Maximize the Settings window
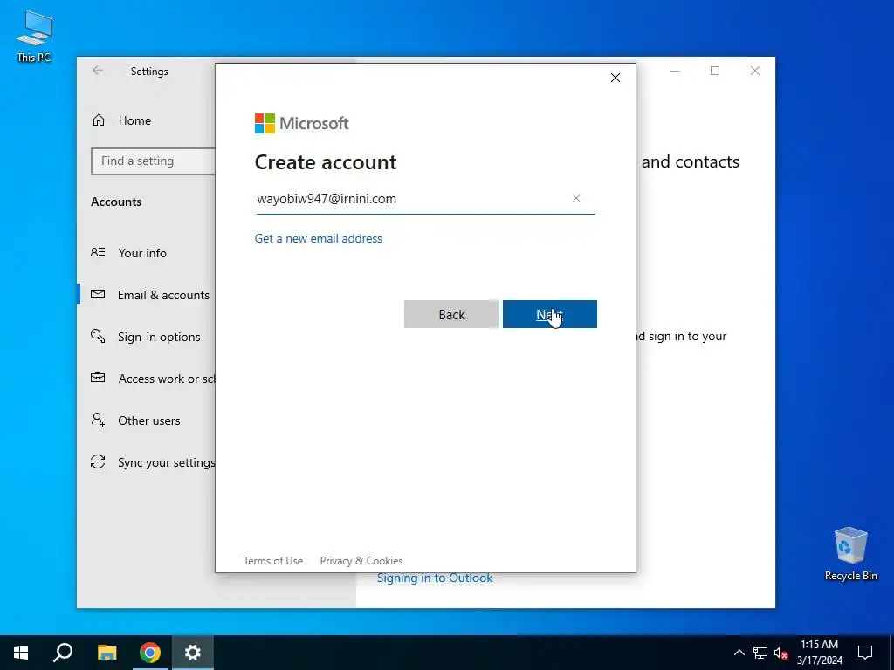Screen dimensions: 894x670 pyautogui.click(x=715, y=71)
